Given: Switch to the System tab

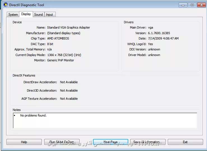Looking at the screenshot, I should tap(13, 15).
